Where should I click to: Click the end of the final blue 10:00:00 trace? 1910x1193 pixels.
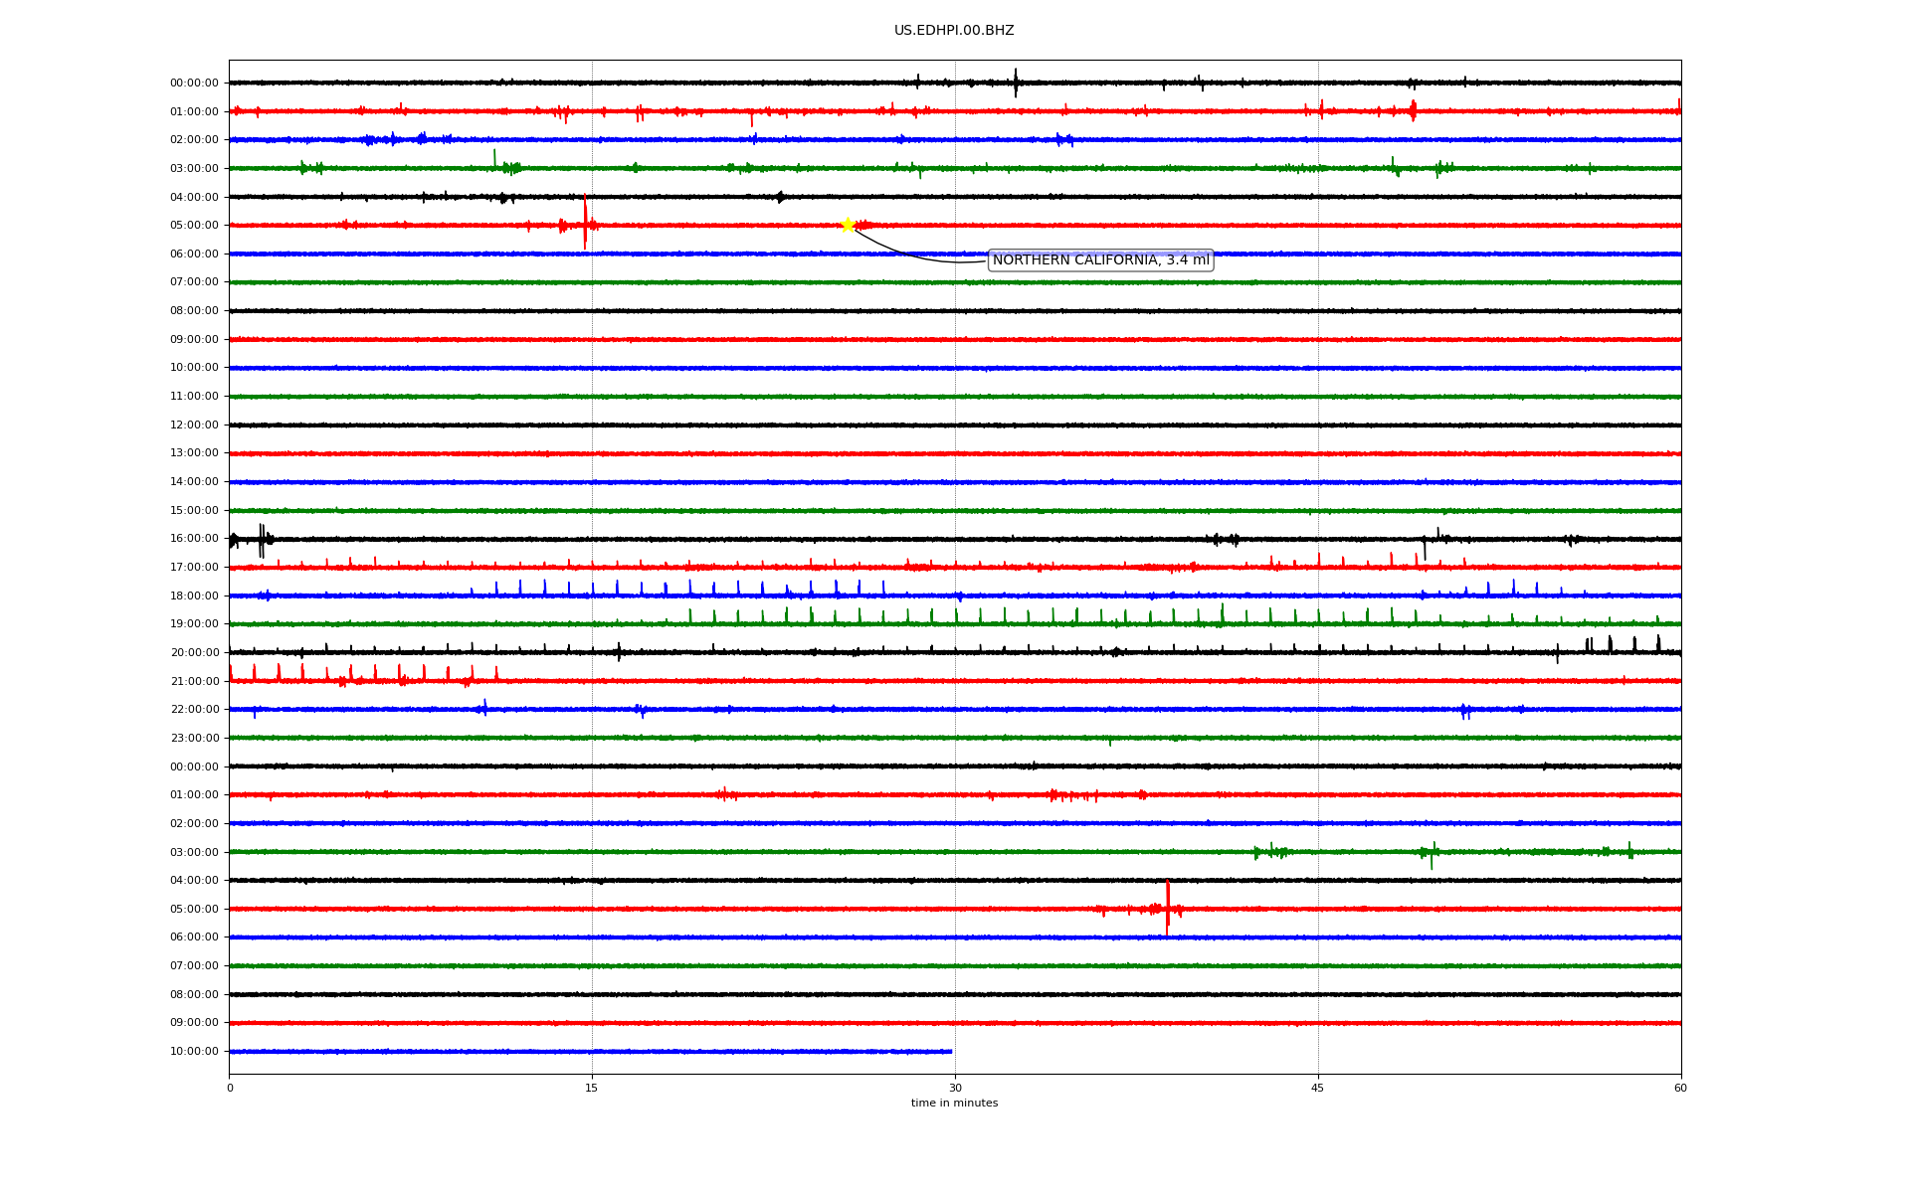950,1051
